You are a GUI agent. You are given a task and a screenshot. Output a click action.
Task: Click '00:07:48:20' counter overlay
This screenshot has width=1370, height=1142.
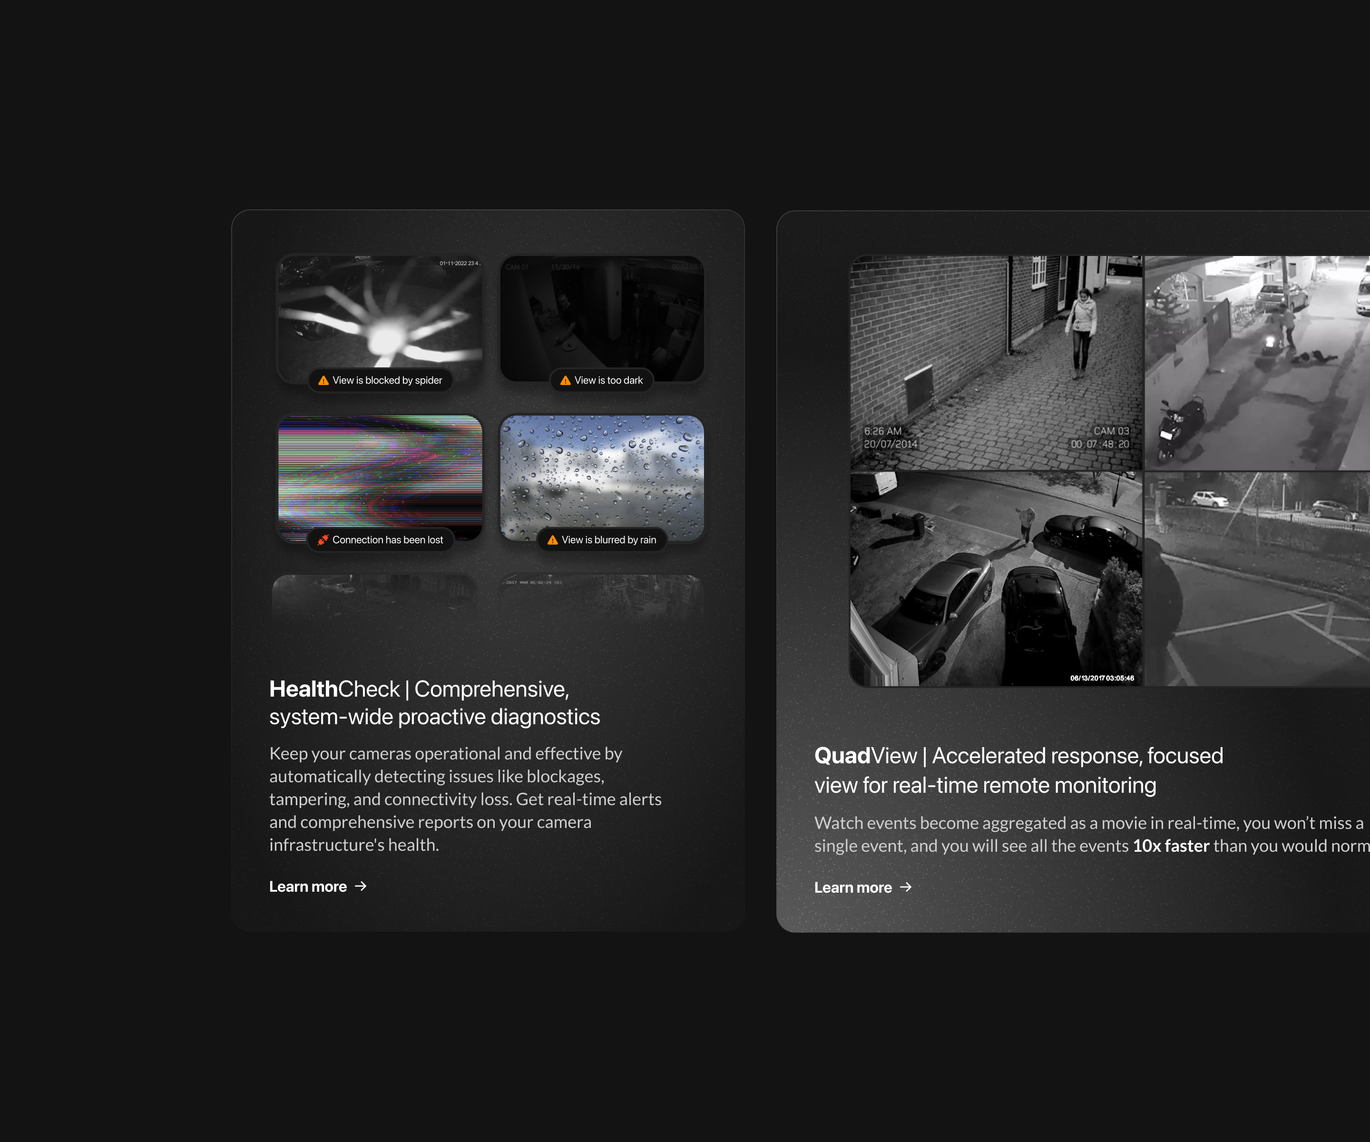click(1100, 444)
